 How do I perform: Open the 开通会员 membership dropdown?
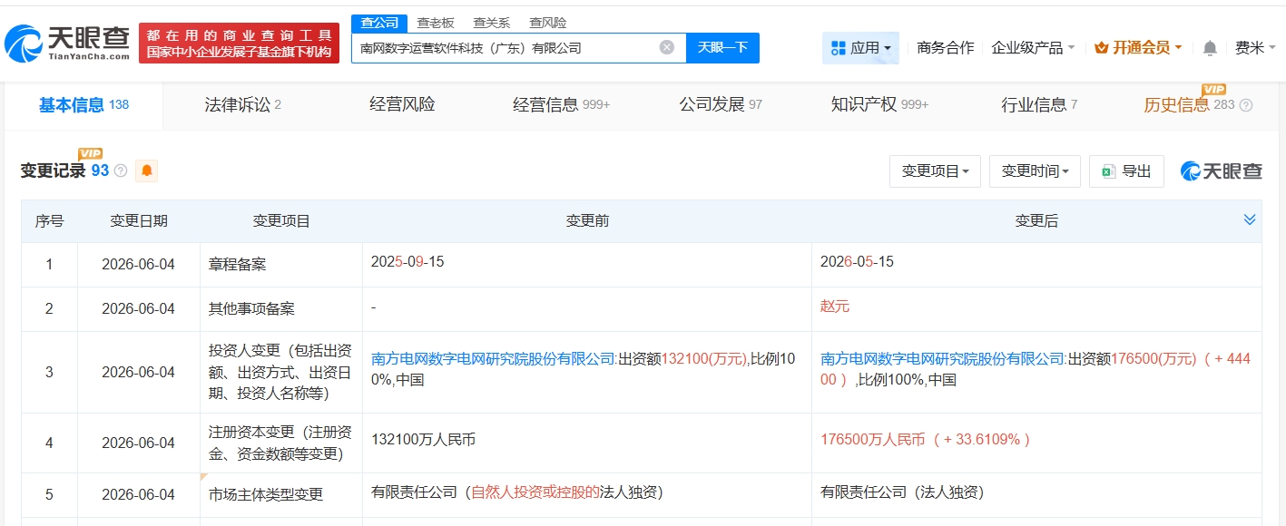pos(1138,47)
